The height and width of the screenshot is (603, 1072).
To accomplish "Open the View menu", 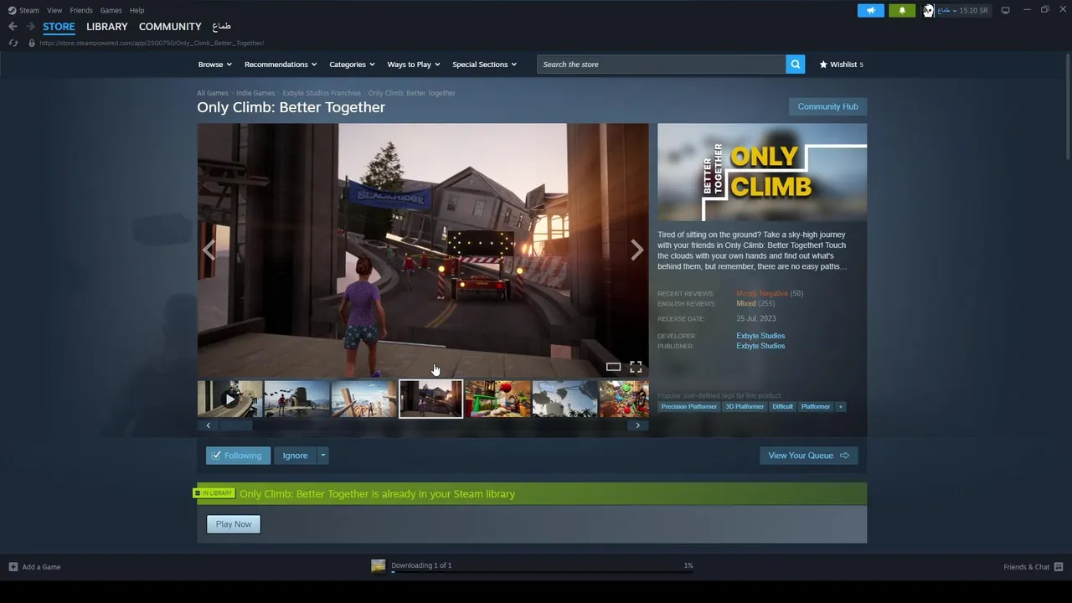I will (54, 10).
